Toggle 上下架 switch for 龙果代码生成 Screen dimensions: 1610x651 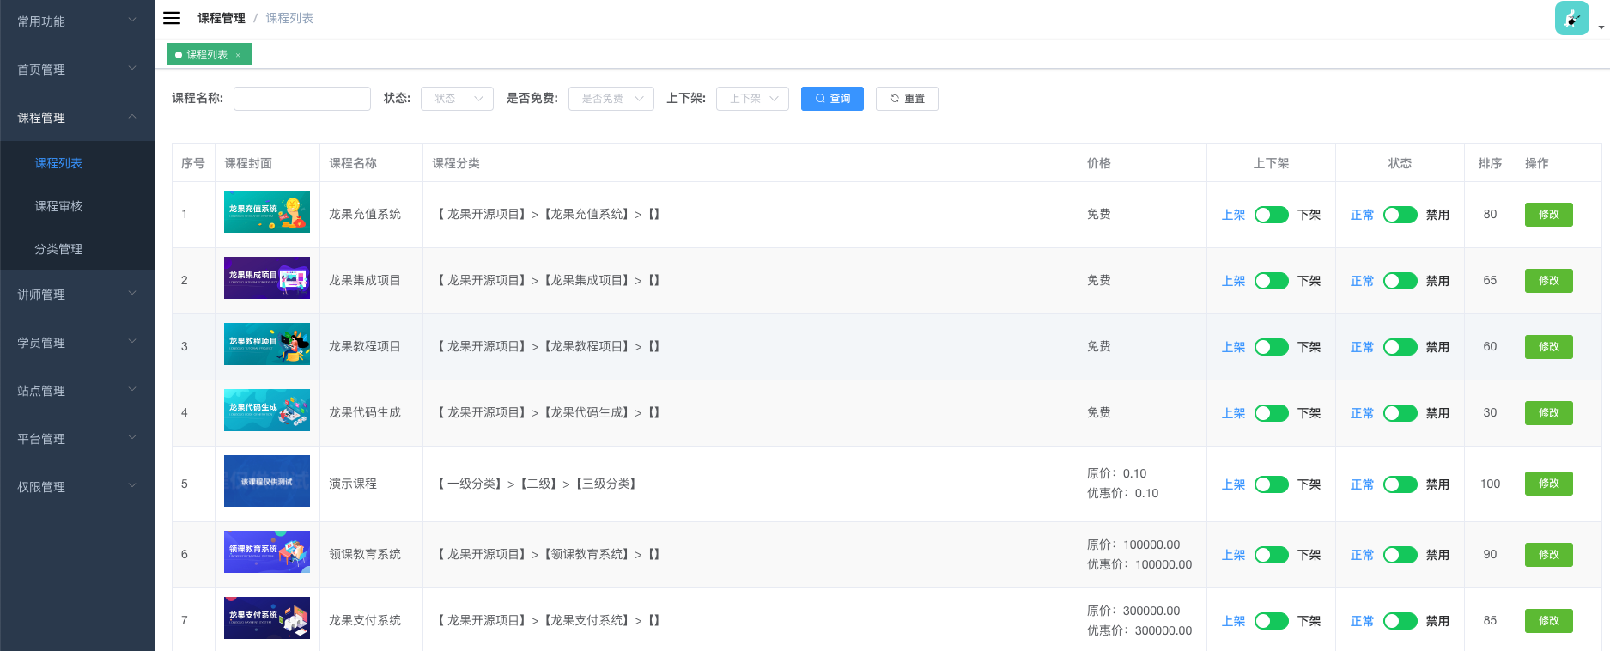(x=1272, y=413)
